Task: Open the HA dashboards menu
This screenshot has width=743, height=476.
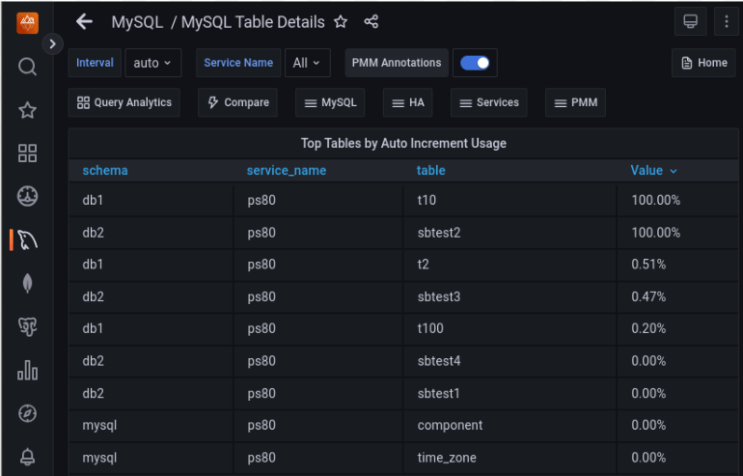Action: tap(408, 102)
